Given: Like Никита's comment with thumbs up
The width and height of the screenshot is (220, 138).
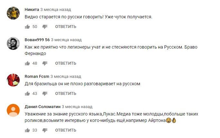Looking at the screenshot, I should click(x=27, y=26).
